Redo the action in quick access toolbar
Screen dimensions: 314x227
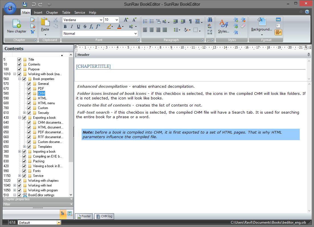tap(40, 4)
